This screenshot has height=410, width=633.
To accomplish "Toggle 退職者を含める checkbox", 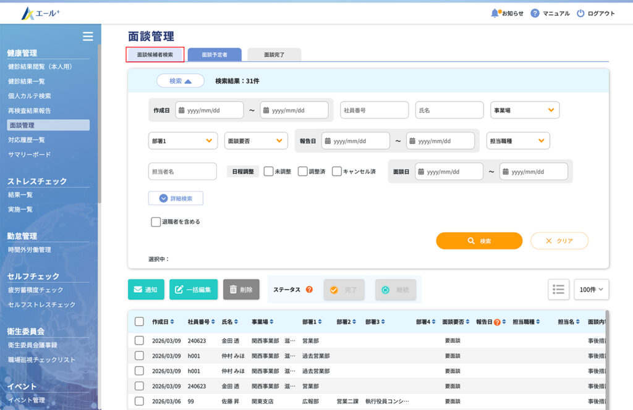I will [156, 222].
